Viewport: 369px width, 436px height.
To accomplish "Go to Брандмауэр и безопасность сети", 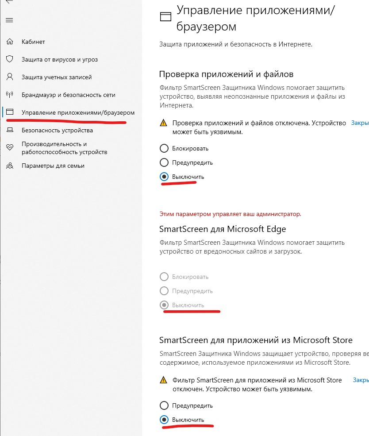I will pos(68,95).
